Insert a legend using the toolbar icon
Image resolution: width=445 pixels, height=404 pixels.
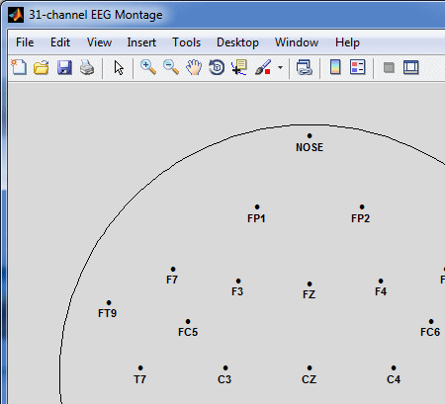point(358,67)
